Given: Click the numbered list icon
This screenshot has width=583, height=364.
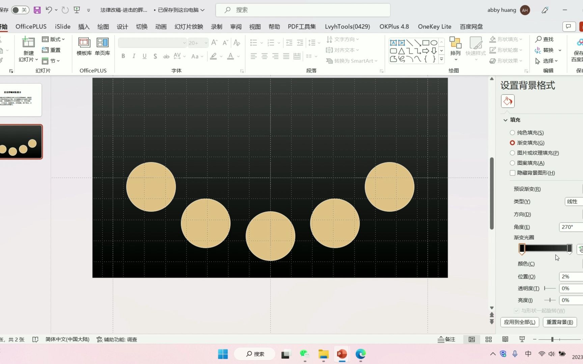Looking at the screenshot, I should coord(271,43).
